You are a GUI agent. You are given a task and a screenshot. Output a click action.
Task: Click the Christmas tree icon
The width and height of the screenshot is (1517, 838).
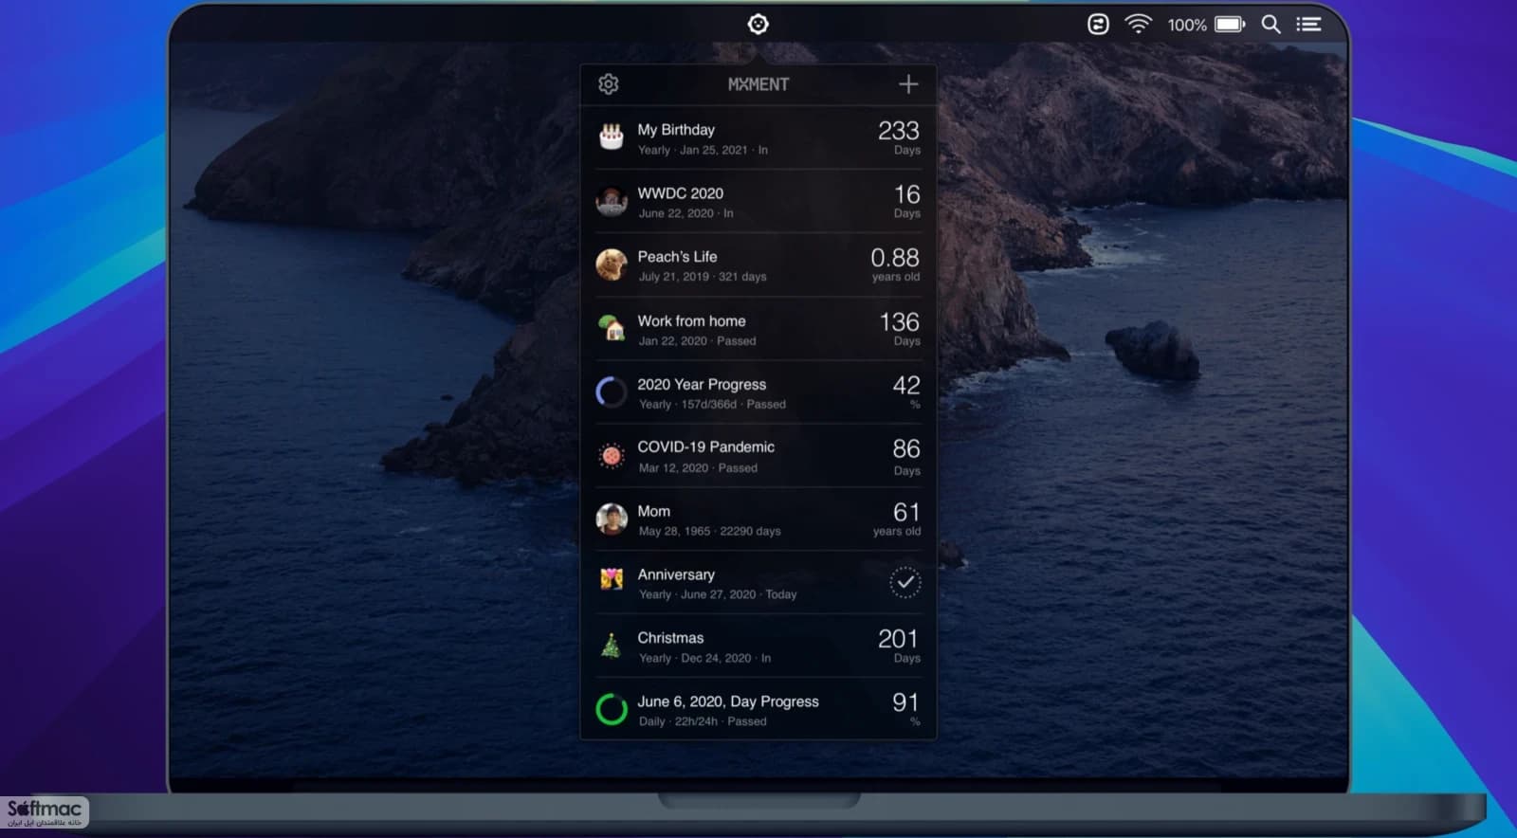click(612, 646)
